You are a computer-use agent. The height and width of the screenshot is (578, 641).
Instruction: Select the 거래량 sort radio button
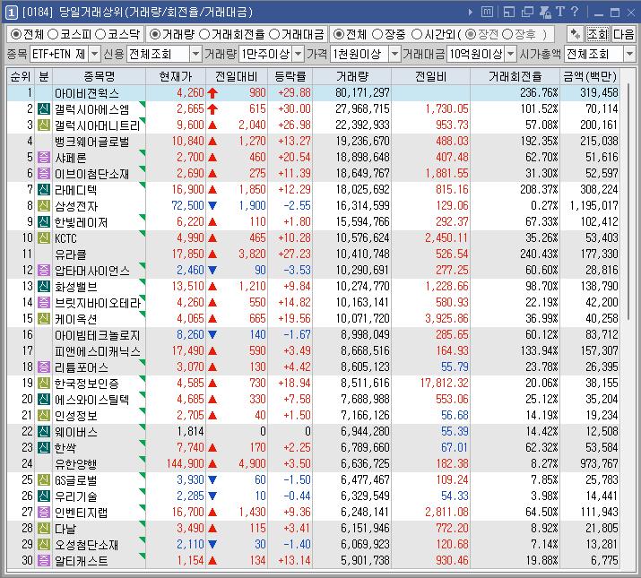[x=155, y=34]
